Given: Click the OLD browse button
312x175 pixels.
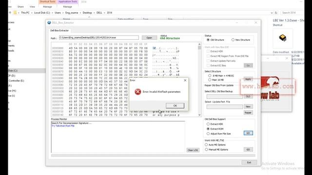Looking at the screenshot, I should 248,96.
